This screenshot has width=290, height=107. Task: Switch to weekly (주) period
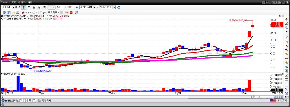point(29,7)
